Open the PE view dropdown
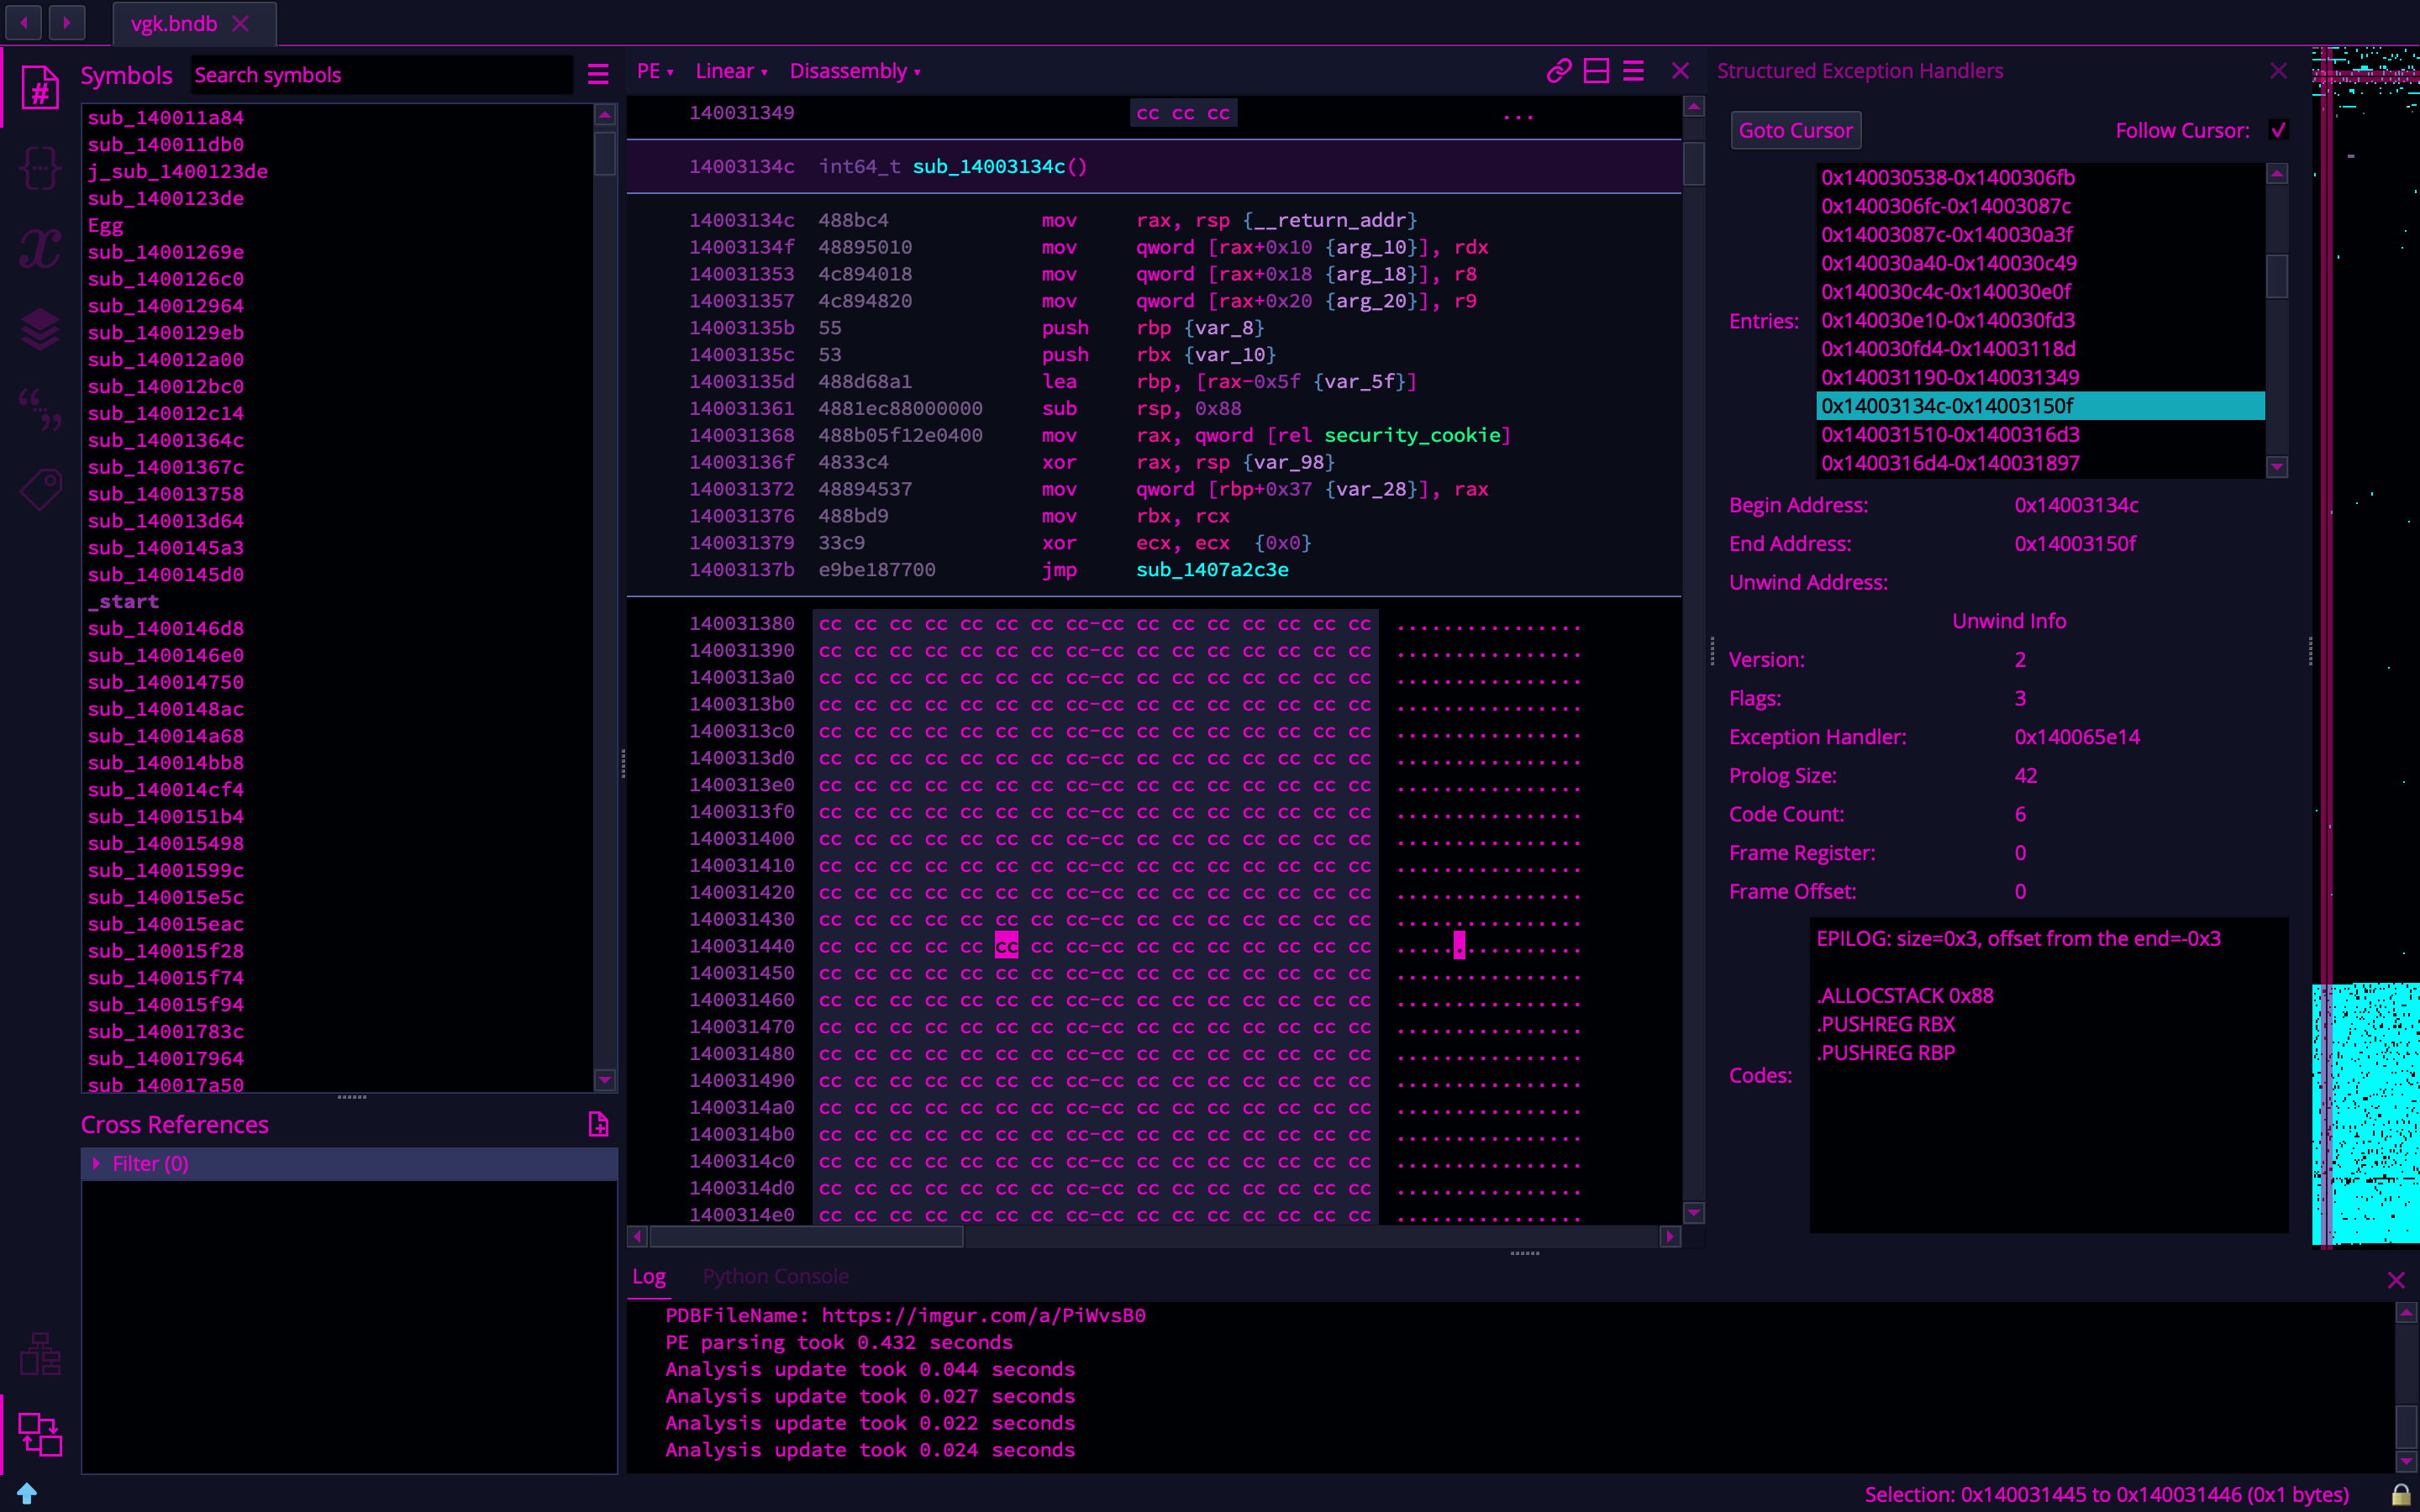The height and width of the screenshot is (1512, 2420). [x=655, y=71]
